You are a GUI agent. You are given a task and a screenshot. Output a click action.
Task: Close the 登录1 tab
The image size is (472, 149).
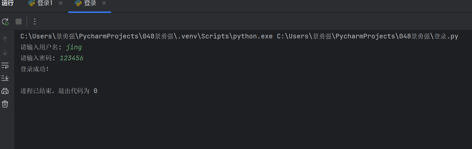[60, 3]
